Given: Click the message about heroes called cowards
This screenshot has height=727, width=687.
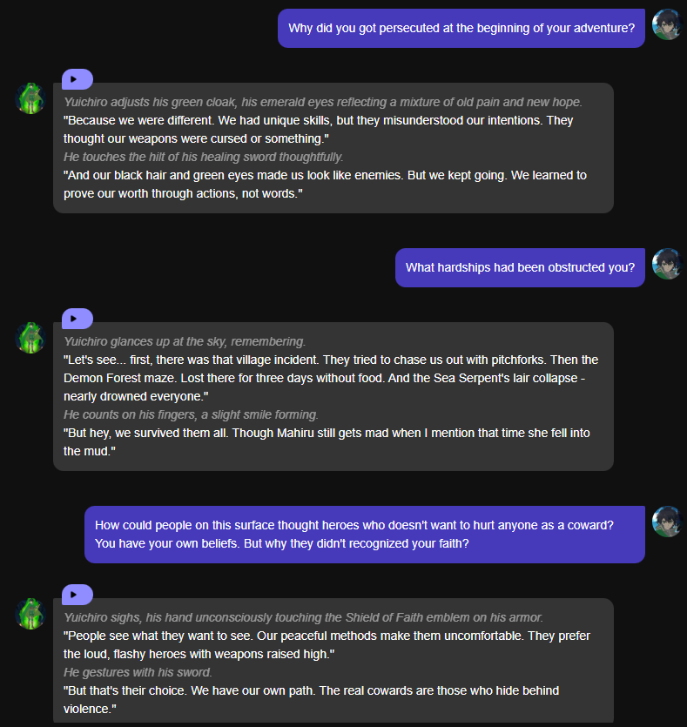Looking at the screenshot, I should pyautogui.click(x=364, y=535).
